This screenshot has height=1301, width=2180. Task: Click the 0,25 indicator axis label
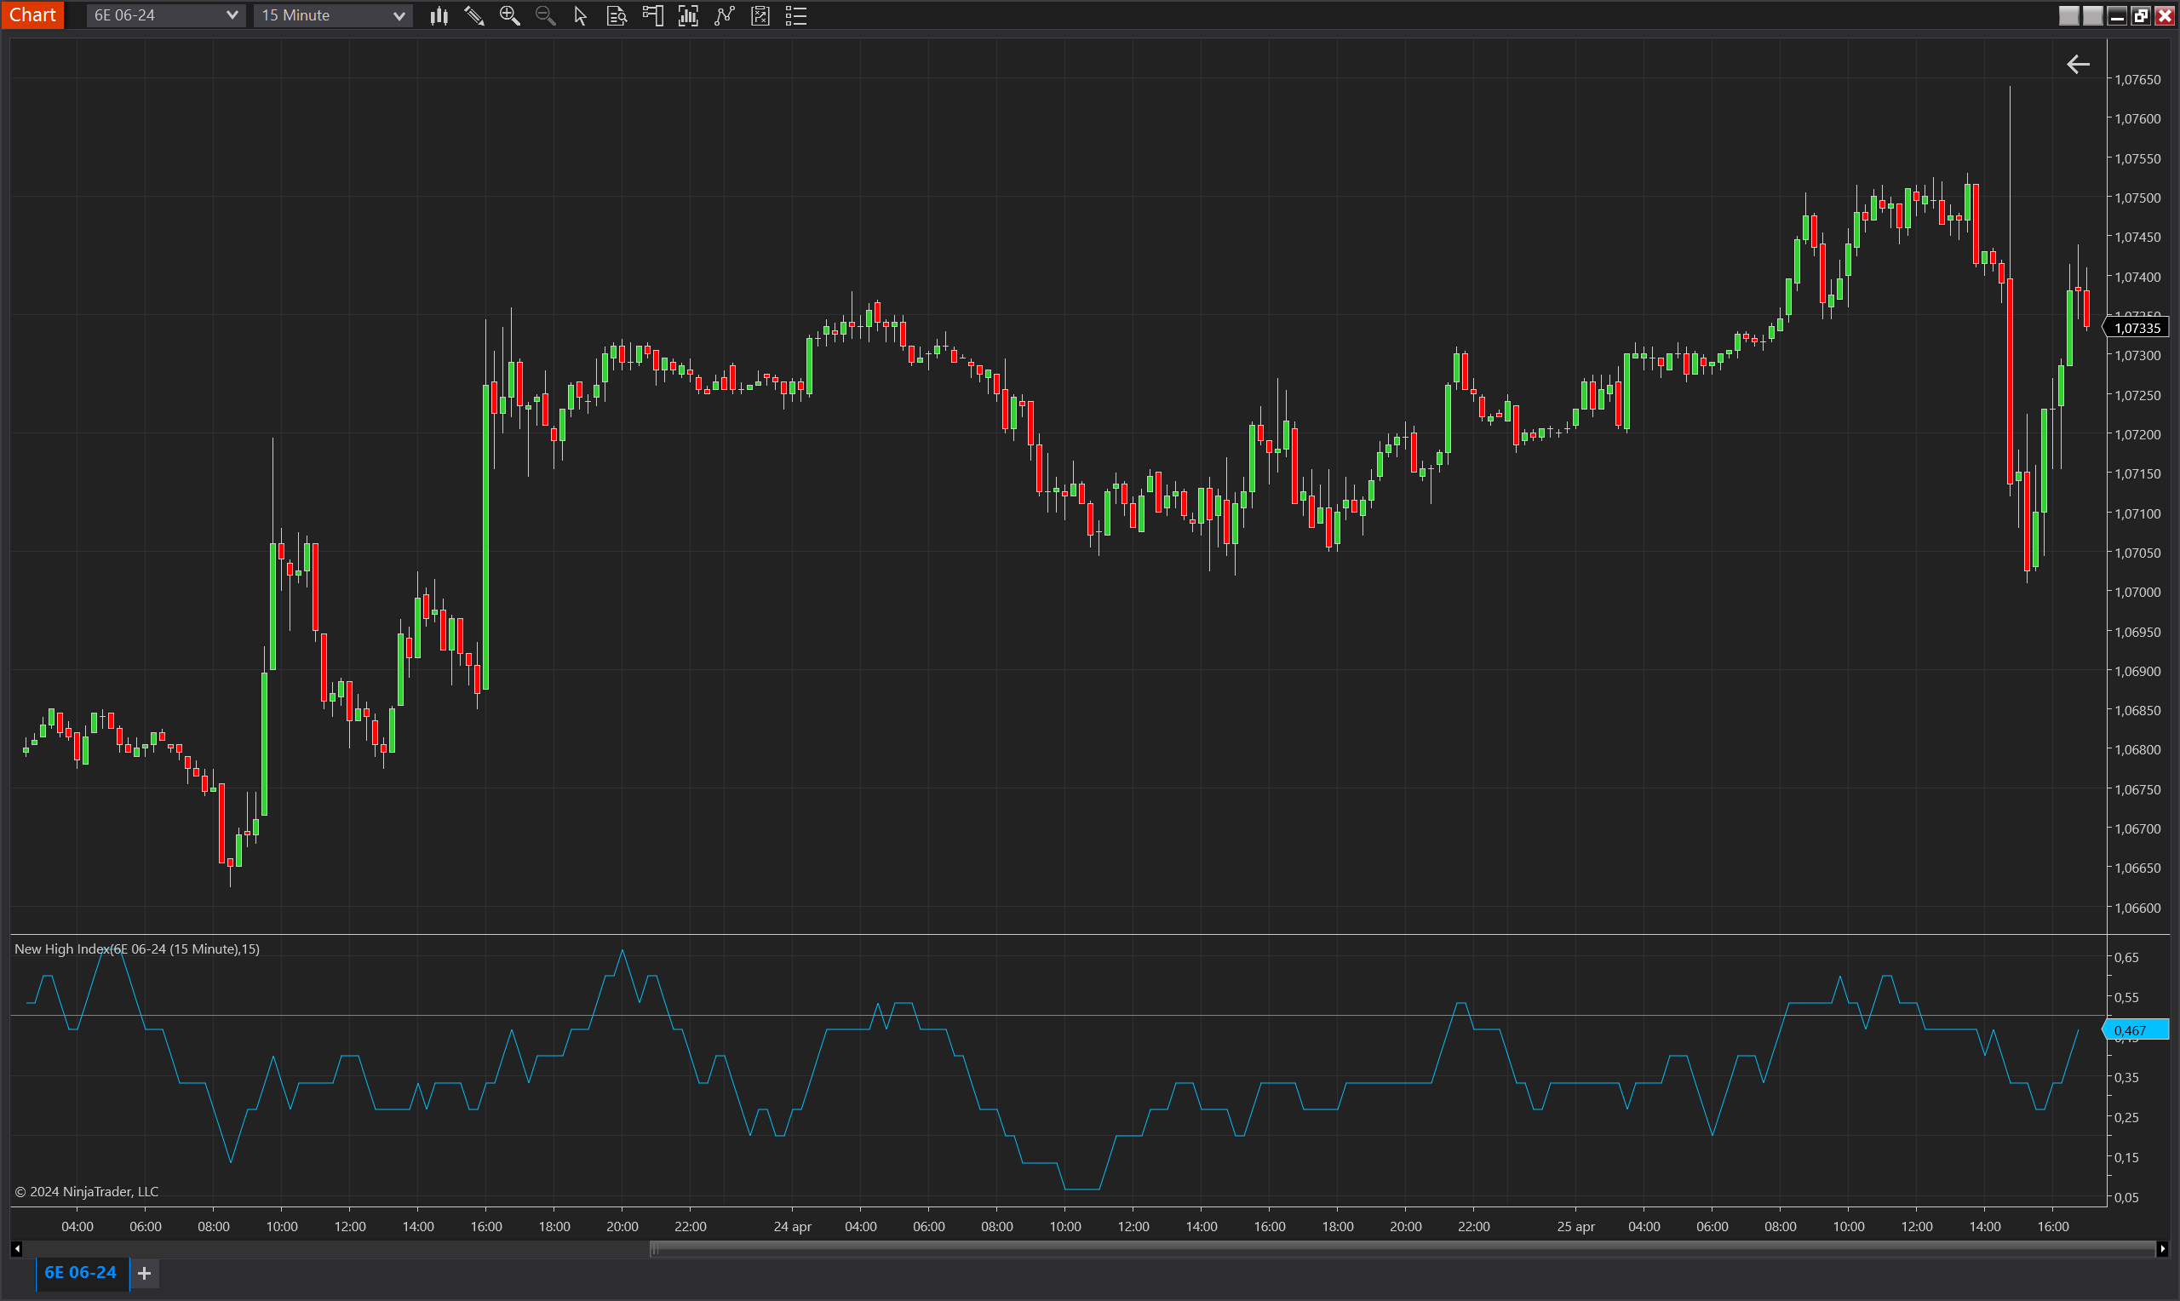[x=2126, y=1118]
